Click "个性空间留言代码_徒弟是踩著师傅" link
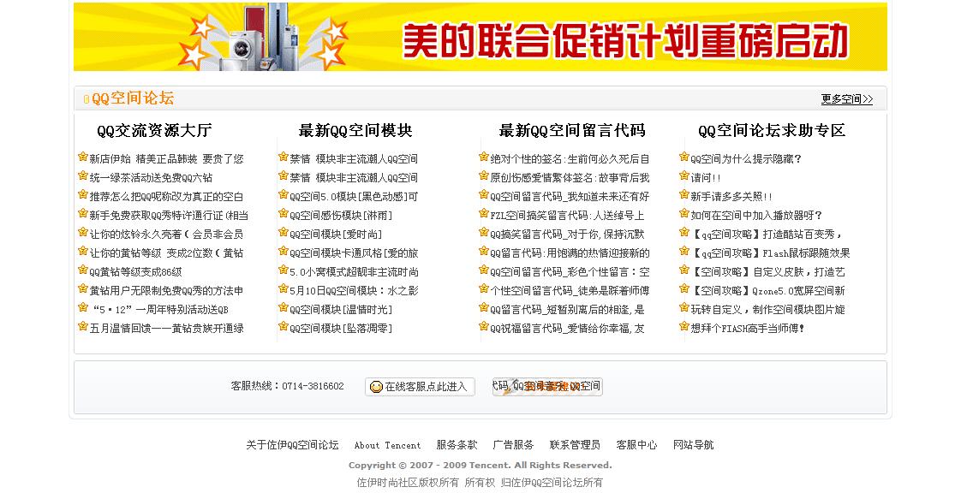The image size is (967, 493). point(570,291)
